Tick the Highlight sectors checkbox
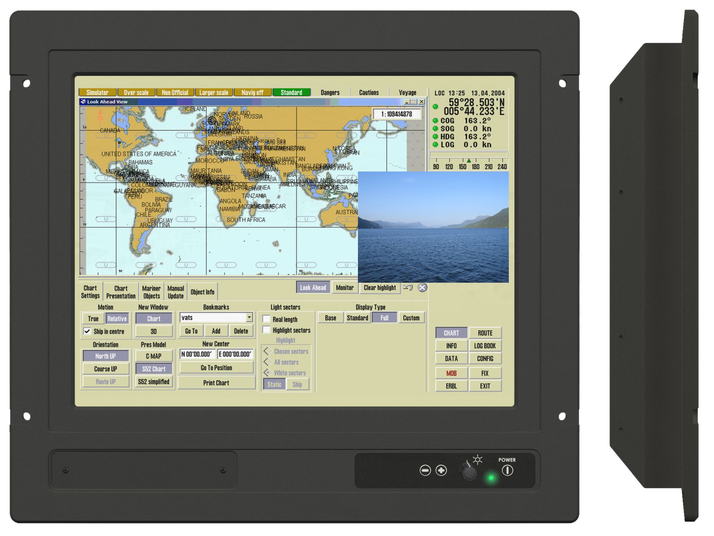This screenshot has height=536, width=714. [267, 330]
